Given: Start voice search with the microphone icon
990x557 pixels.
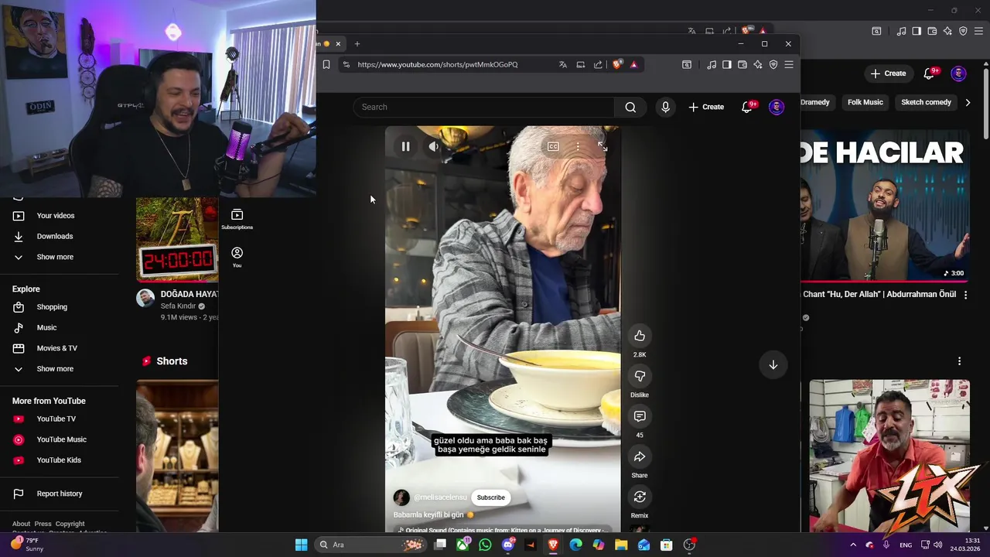Looking at the screenshot, I should click(x=665, y=107).
